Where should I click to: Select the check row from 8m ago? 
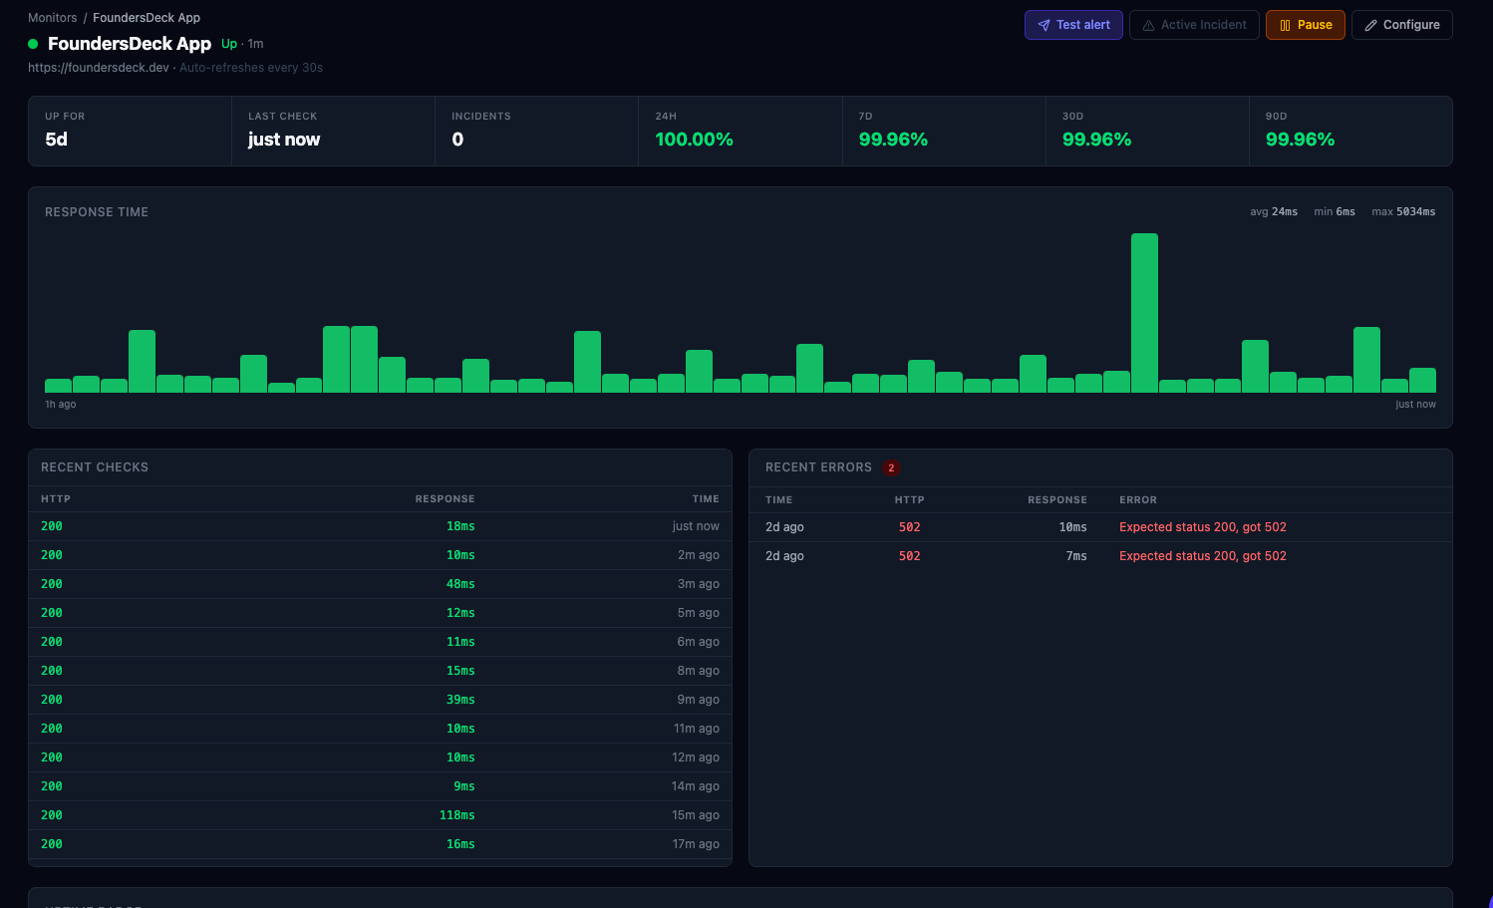pyautogui.click(x=380, y=671)
